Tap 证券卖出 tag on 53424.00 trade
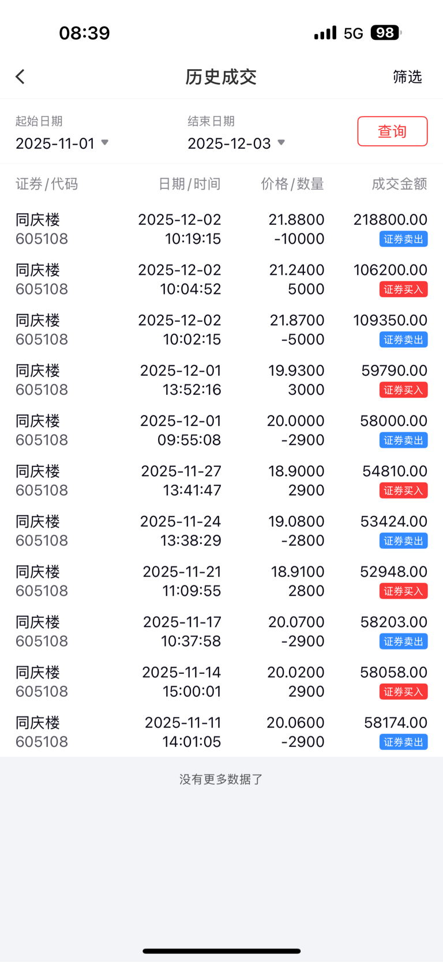Screen dimensions: 443x962 point(403,541)
